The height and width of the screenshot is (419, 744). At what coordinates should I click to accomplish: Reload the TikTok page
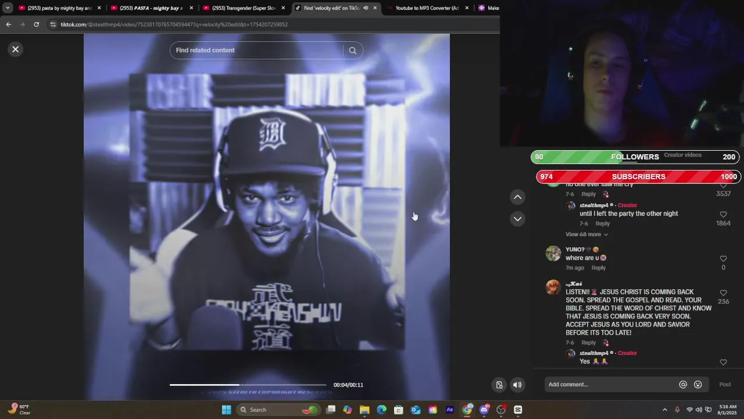[36, 24]
